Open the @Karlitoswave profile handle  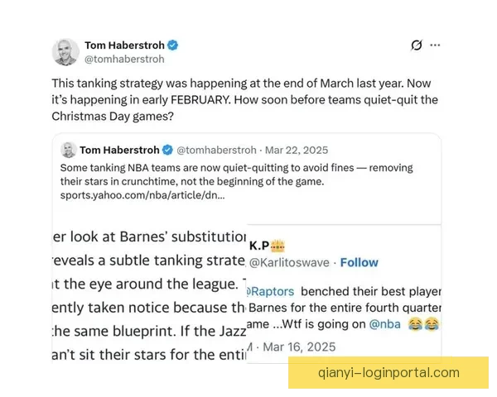tap(289, 262)
